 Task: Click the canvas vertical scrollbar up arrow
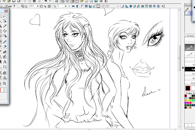pyautogui.click(x=179, y=10)
